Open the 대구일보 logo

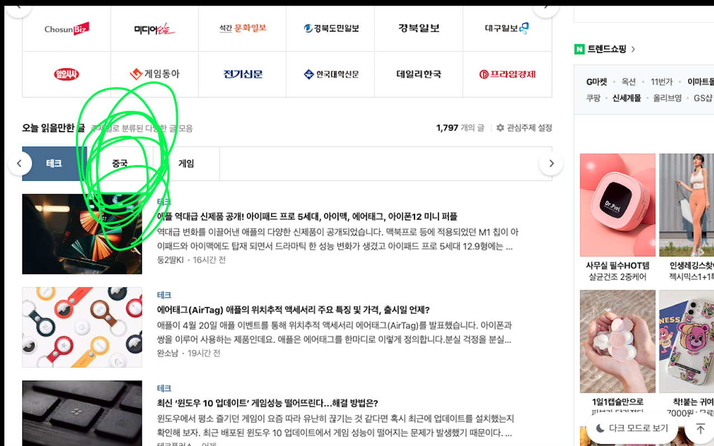[506, 28]
